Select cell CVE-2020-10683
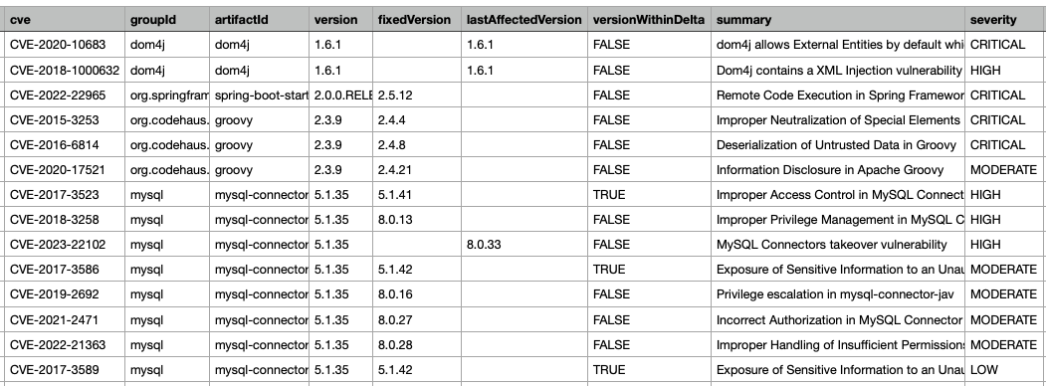Screen dimensions: 1046x386 pos(65,46)
